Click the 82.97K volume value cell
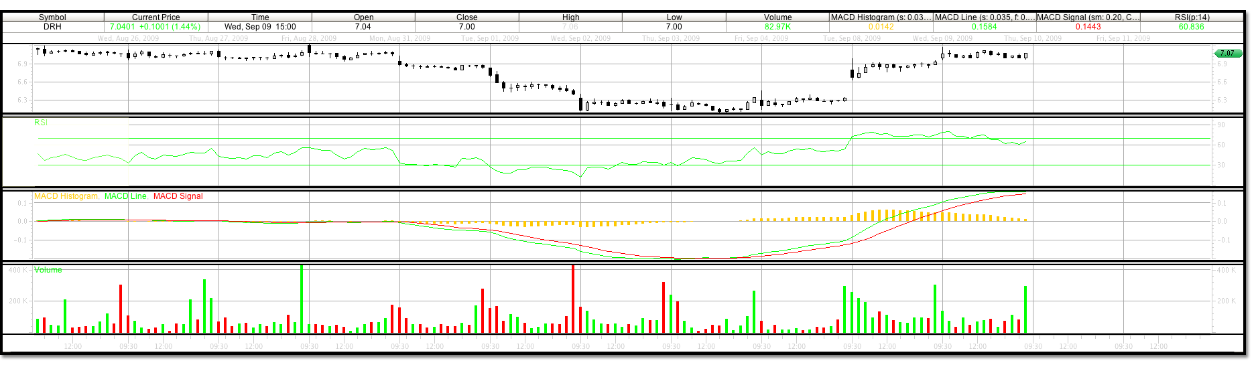 click(x=777, y=27)
